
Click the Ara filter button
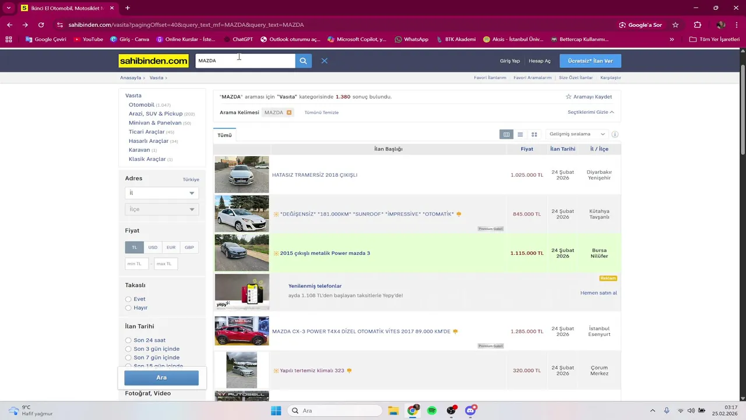[161, 378]
